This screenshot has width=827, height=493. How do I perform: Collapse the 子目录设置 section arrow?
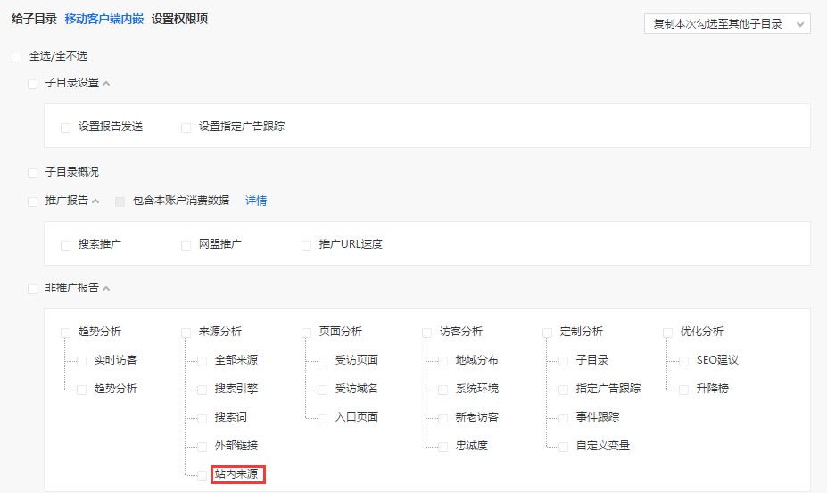[107, 84]
